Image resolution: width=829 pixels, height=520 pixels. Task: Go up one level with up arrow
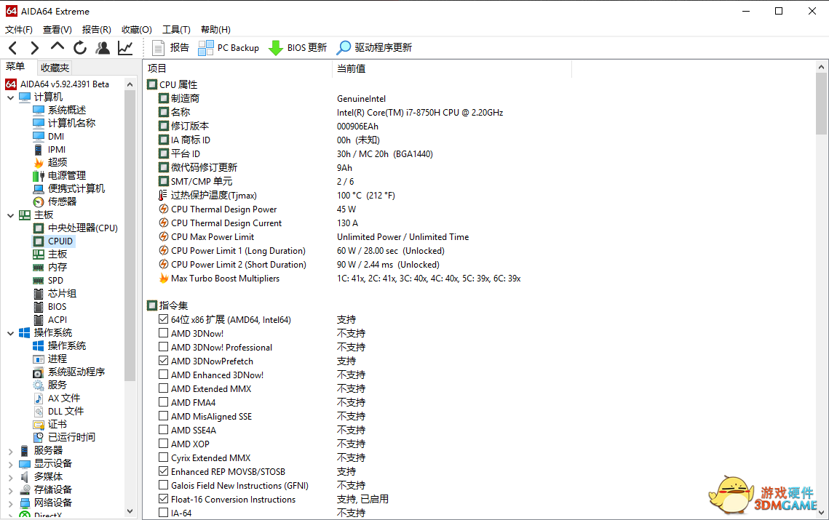pos(57,47)
